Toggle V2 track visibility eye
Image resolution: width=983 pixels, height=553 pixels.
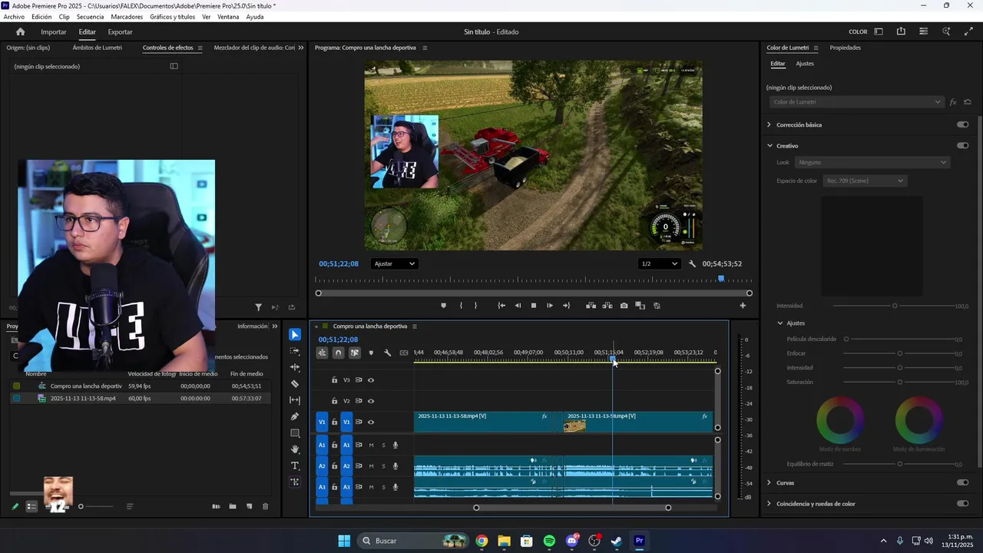coord(371,401)
